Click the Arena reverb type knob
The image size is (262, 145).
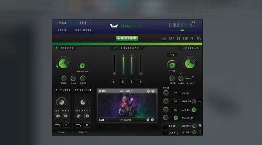[x=82, y=65]
